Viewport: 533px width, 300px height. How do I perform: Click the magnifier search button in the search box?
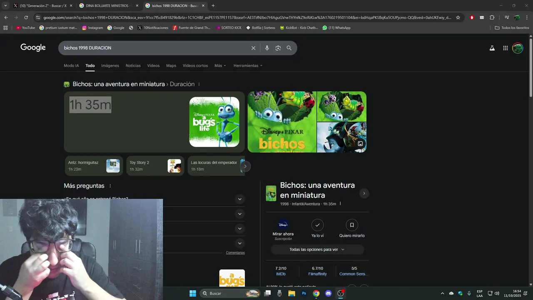coord(289,48)
